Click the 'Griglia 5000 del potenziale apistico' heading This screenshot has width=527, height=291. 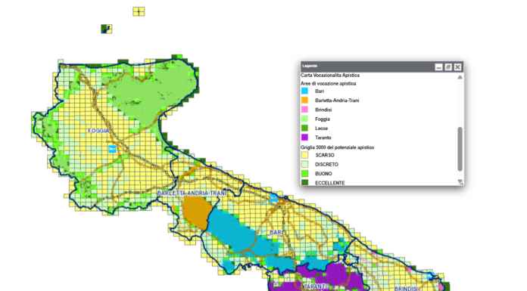click(337, 147)
